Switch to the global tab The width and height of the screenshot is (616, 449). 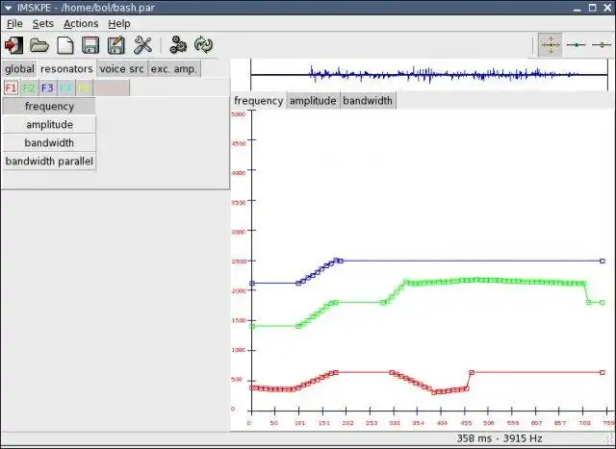[x=19, y=69]
